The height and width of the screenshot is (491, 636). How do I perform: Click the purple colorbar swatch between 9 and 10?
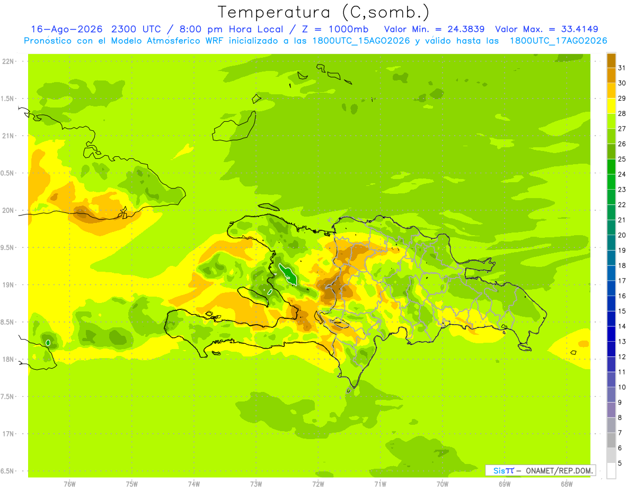coord(611,395)
